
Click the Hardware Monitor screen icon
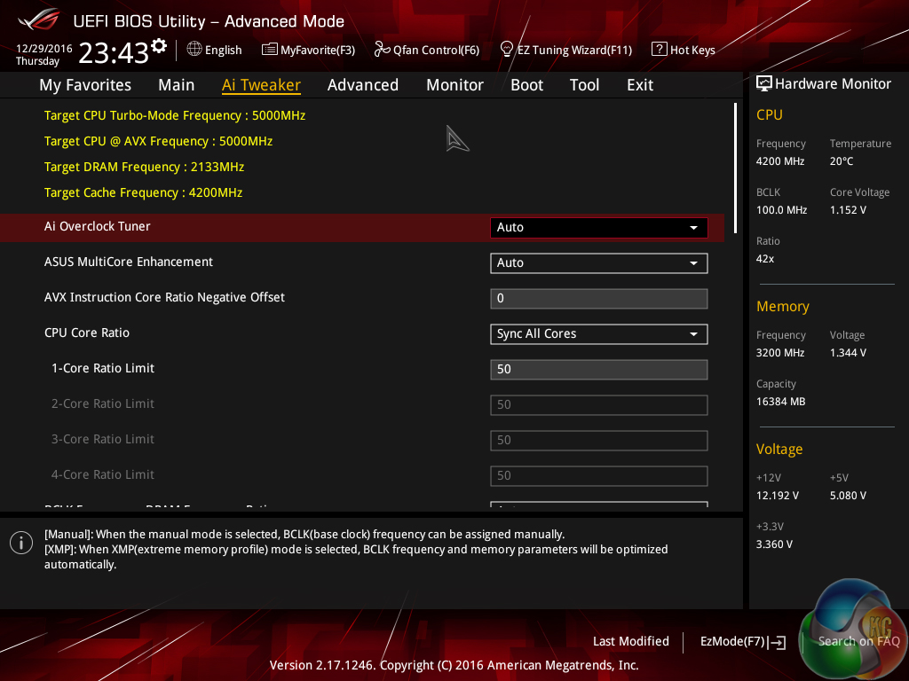click(763, 83)
